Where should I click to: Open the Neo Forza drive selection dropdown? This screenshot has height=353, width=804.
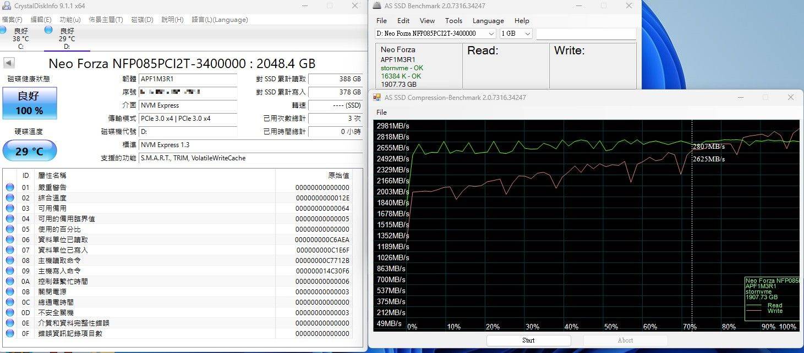[x=493, y=33]
